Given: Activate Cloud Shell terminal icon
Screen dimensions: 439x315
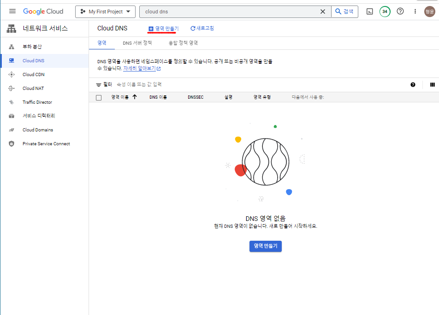Looking at the screenshot, I should point(369,12).
